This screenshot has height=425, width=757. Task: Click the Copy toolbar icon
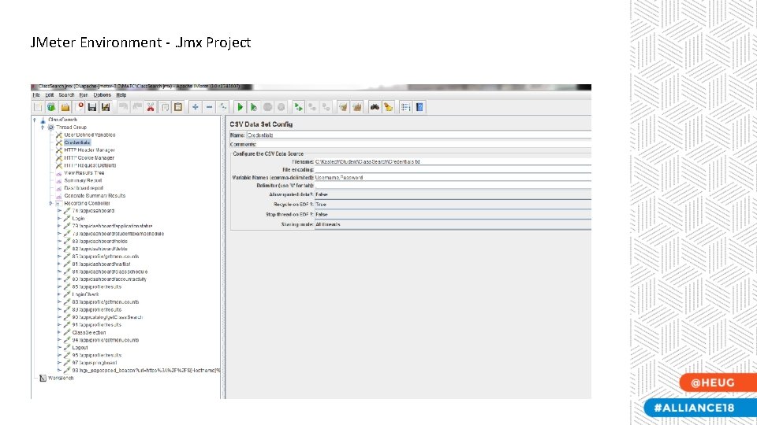click(x=165, y=107)
